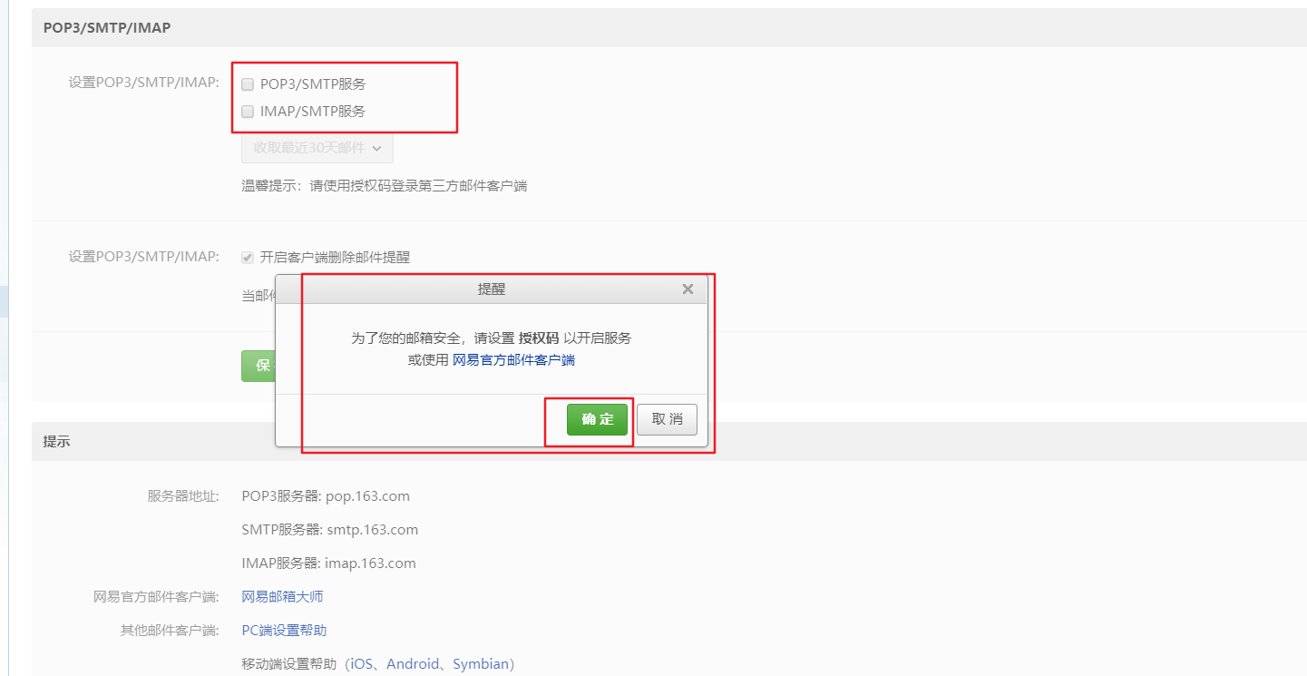This screenshot has height=676, width=1307.
Task: Click the POP3/SMTP/IMAP section header
Action: coord(105,28)
